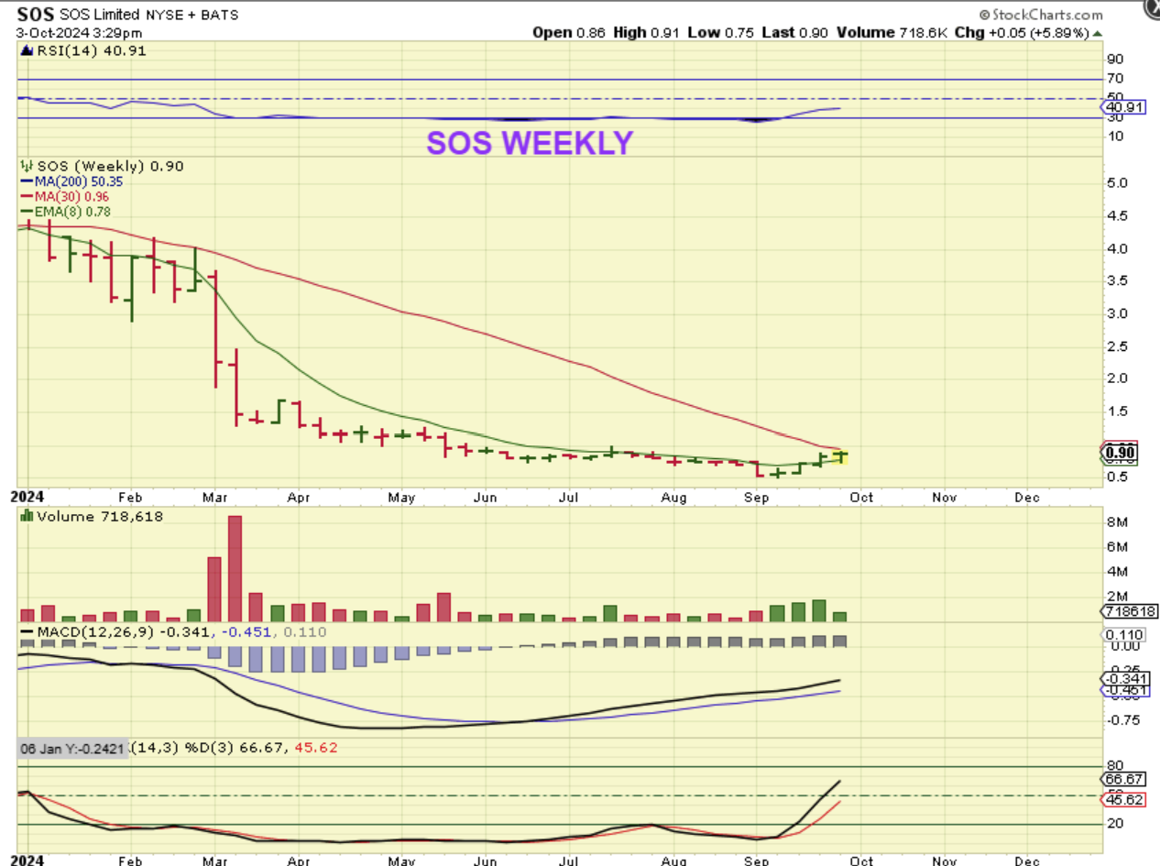Click the 40.91 label on RSI right axis
This screenshot has width=1160, height=866.
tap(1123, 106)
